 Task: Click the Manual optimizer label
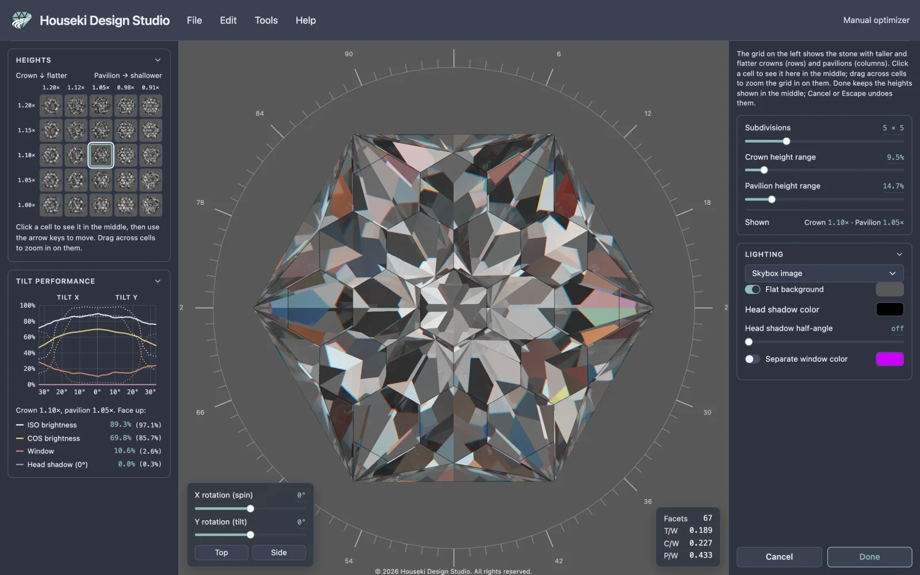point(876,20)
